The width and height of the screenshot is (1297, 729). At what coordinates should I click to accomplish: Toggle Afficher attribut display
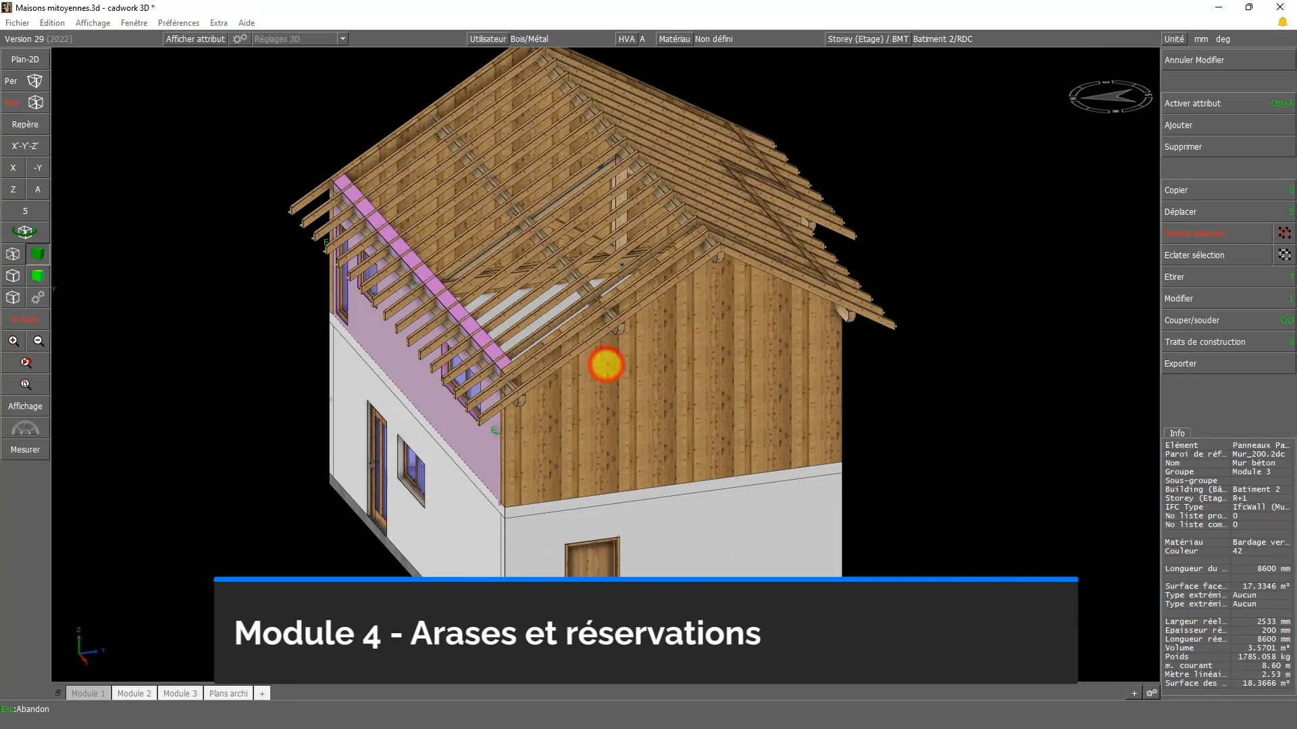pyautogui.click(x=195, y=38)
